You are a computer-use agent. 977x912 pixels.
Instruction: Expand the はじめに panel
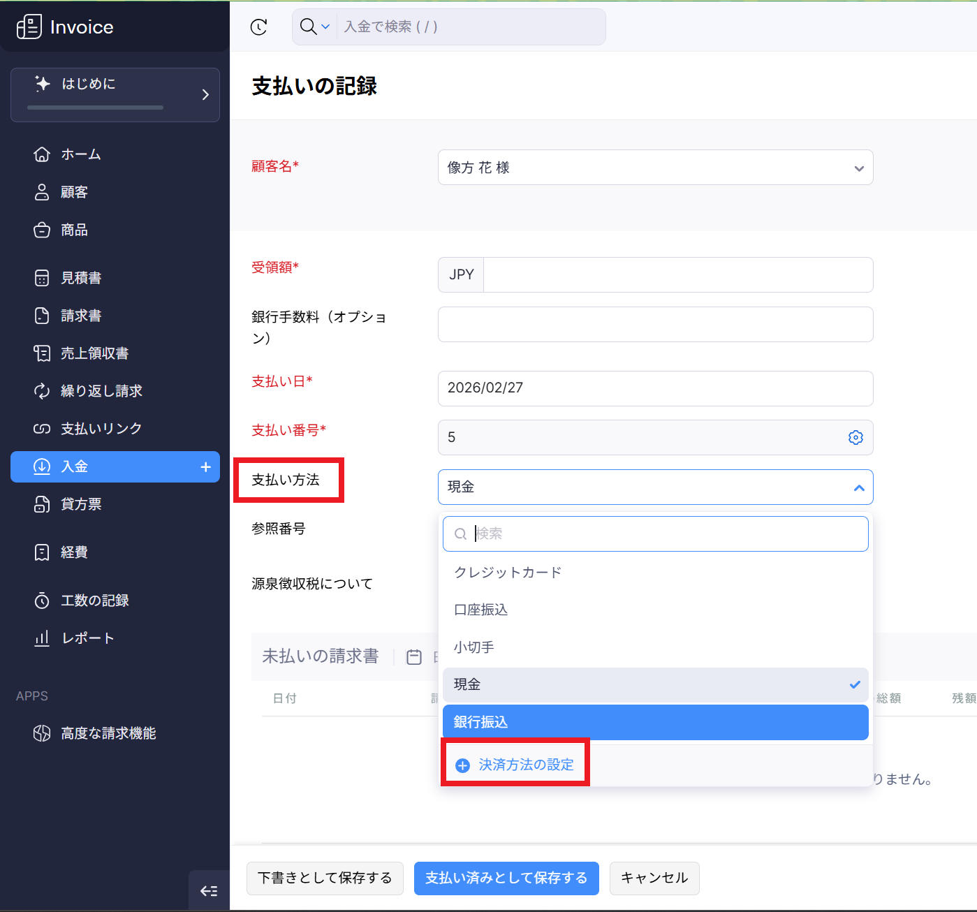205,95
